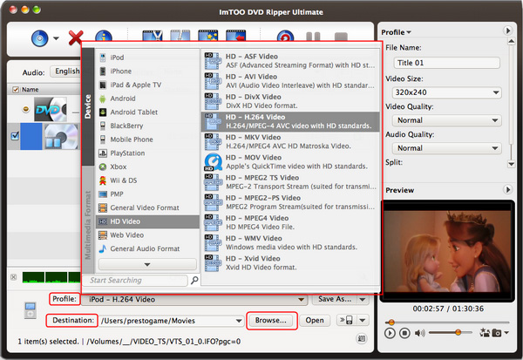Open the DVD source dropdown arrow
523x360 pixels.
(x=56, y=38)
